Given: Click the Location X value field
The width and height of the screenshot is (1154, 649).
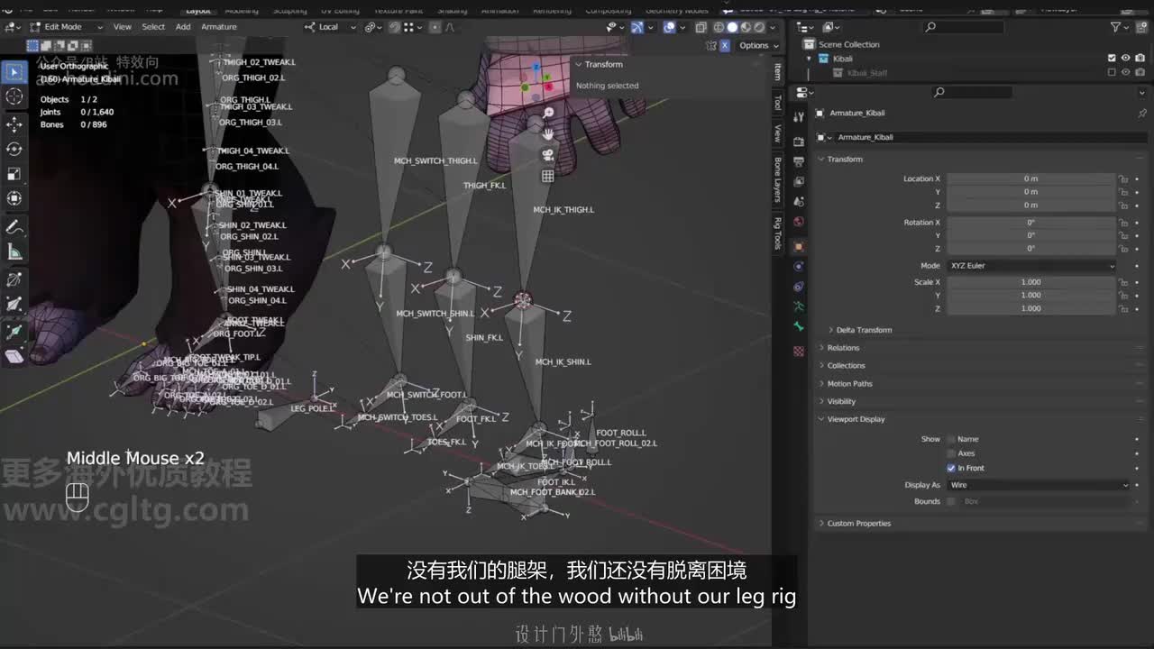Looking at the screenshot, I should tap(1030, 178).
